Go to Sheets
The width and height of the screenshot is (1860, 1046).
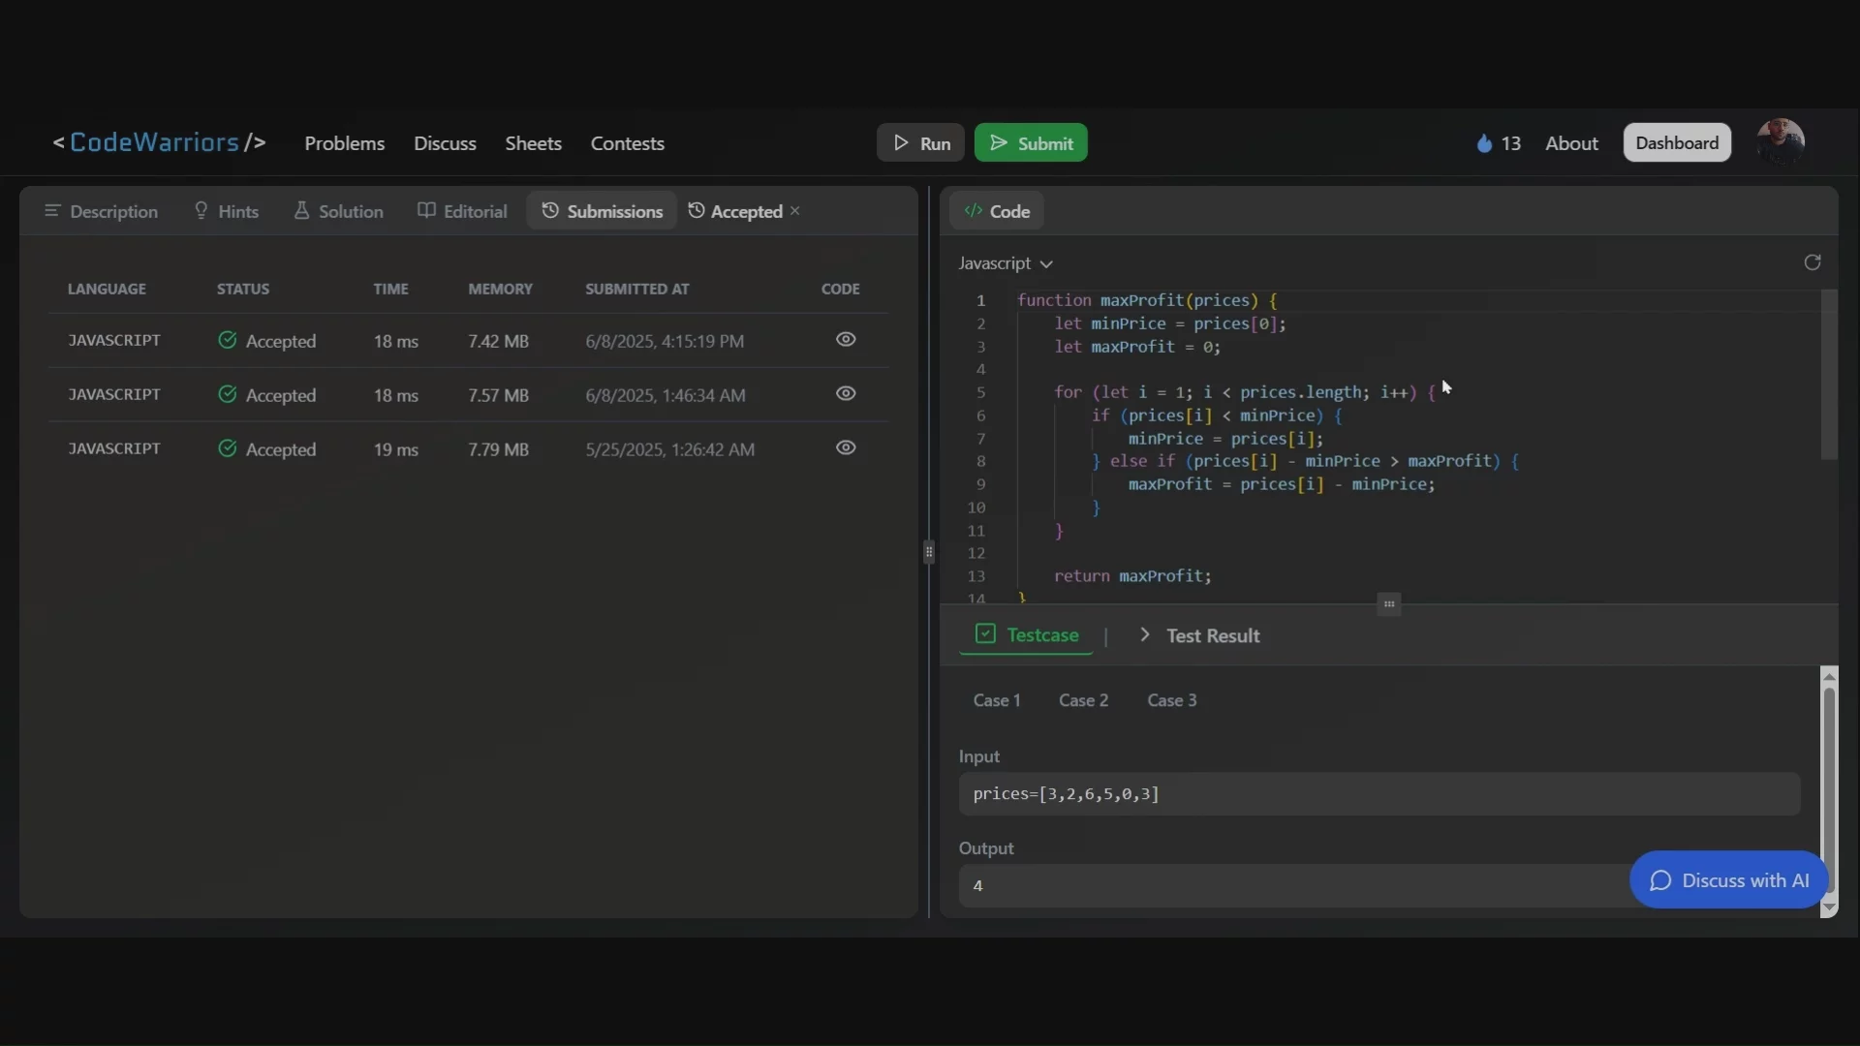pos(533,143)
